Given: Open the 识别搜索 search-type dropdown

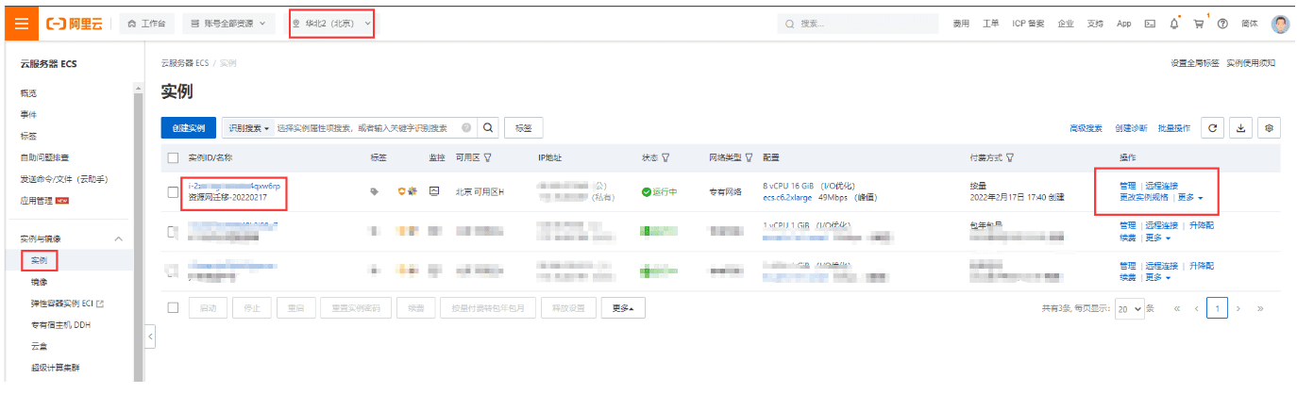Looking at the screenshot, I should [x=248, y=128].
